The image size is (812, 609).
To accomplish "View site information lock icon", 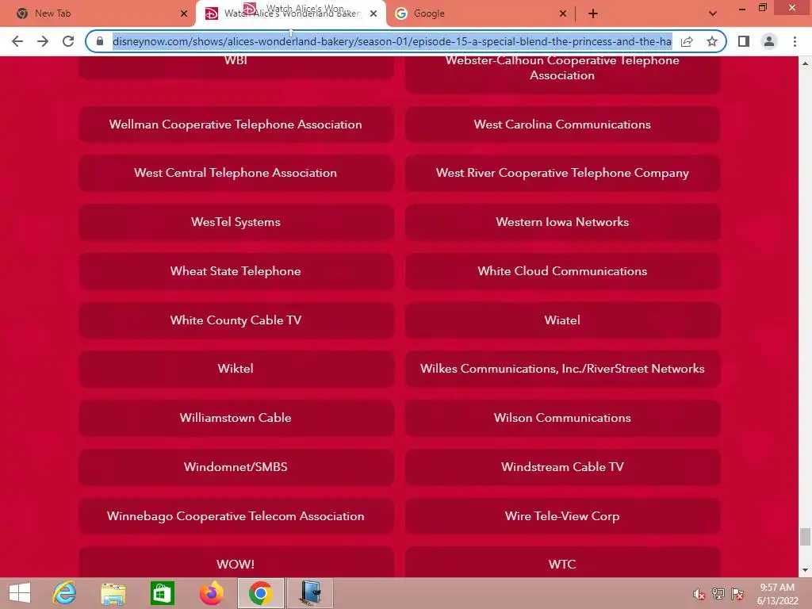I will pyautogui.click(x=100, y=41).
